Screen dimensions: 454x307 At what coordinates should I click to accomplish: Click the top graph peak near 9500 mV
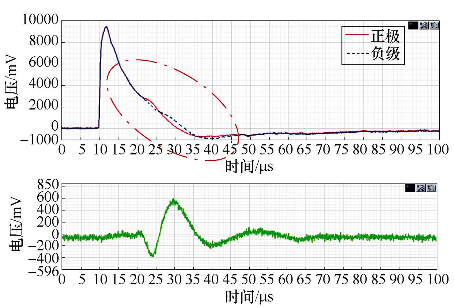point(106,27)
